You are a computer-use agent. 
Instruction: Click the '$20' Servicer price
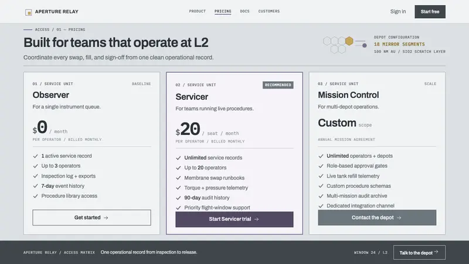coord(188,129)
